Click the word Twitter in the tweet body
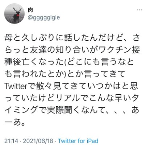This screenshot has width=146, height=148. tap(16, 86)
